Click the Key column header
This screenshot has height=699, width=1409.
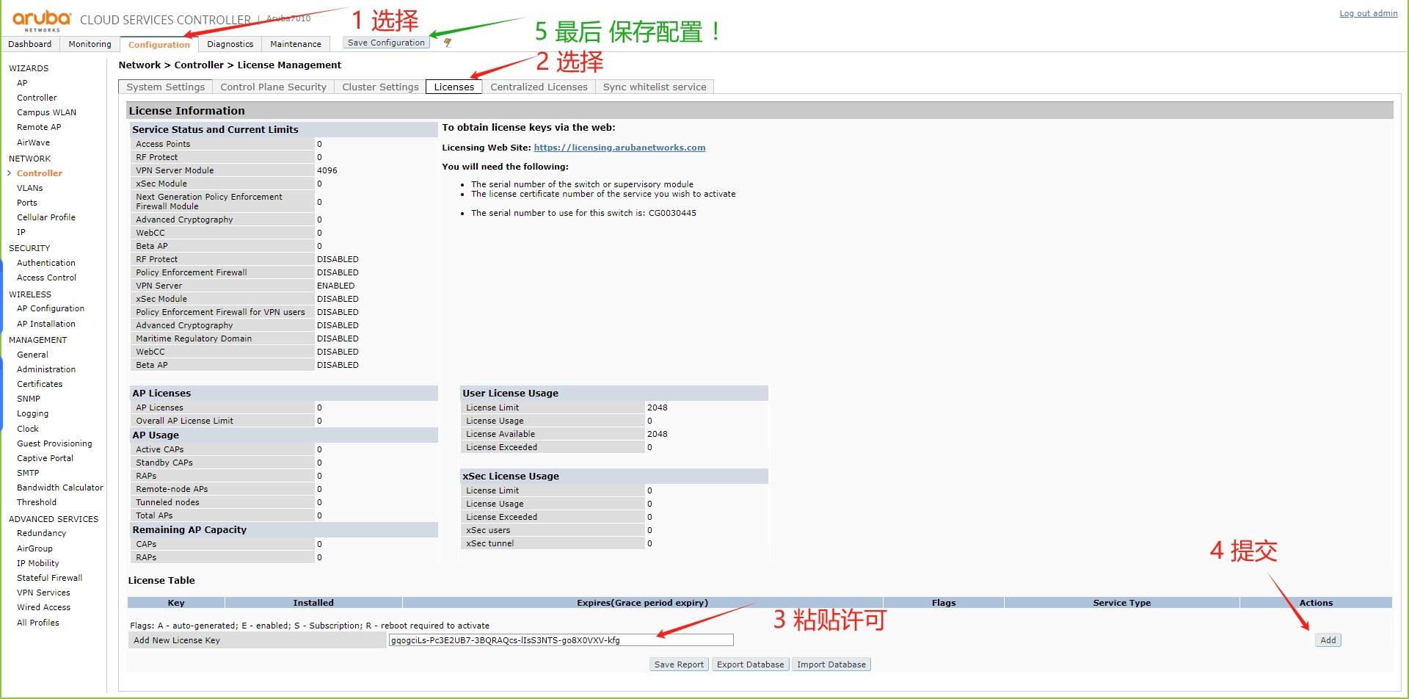click(176, 603)
